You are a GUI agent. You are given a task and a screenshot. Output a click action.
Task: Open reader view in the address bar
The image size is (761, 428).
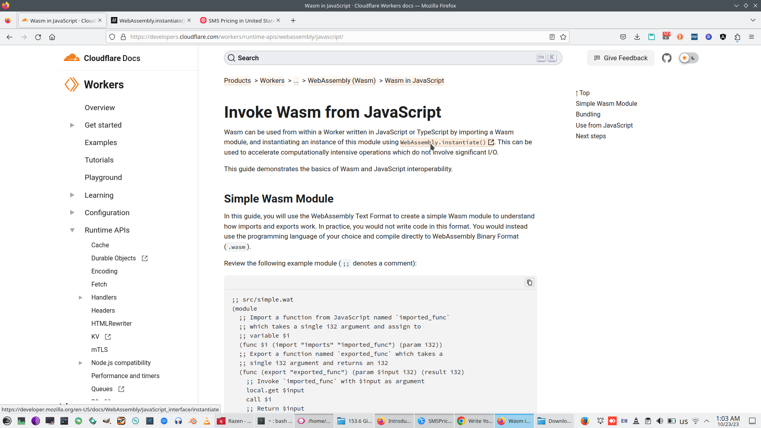[552, 37]
